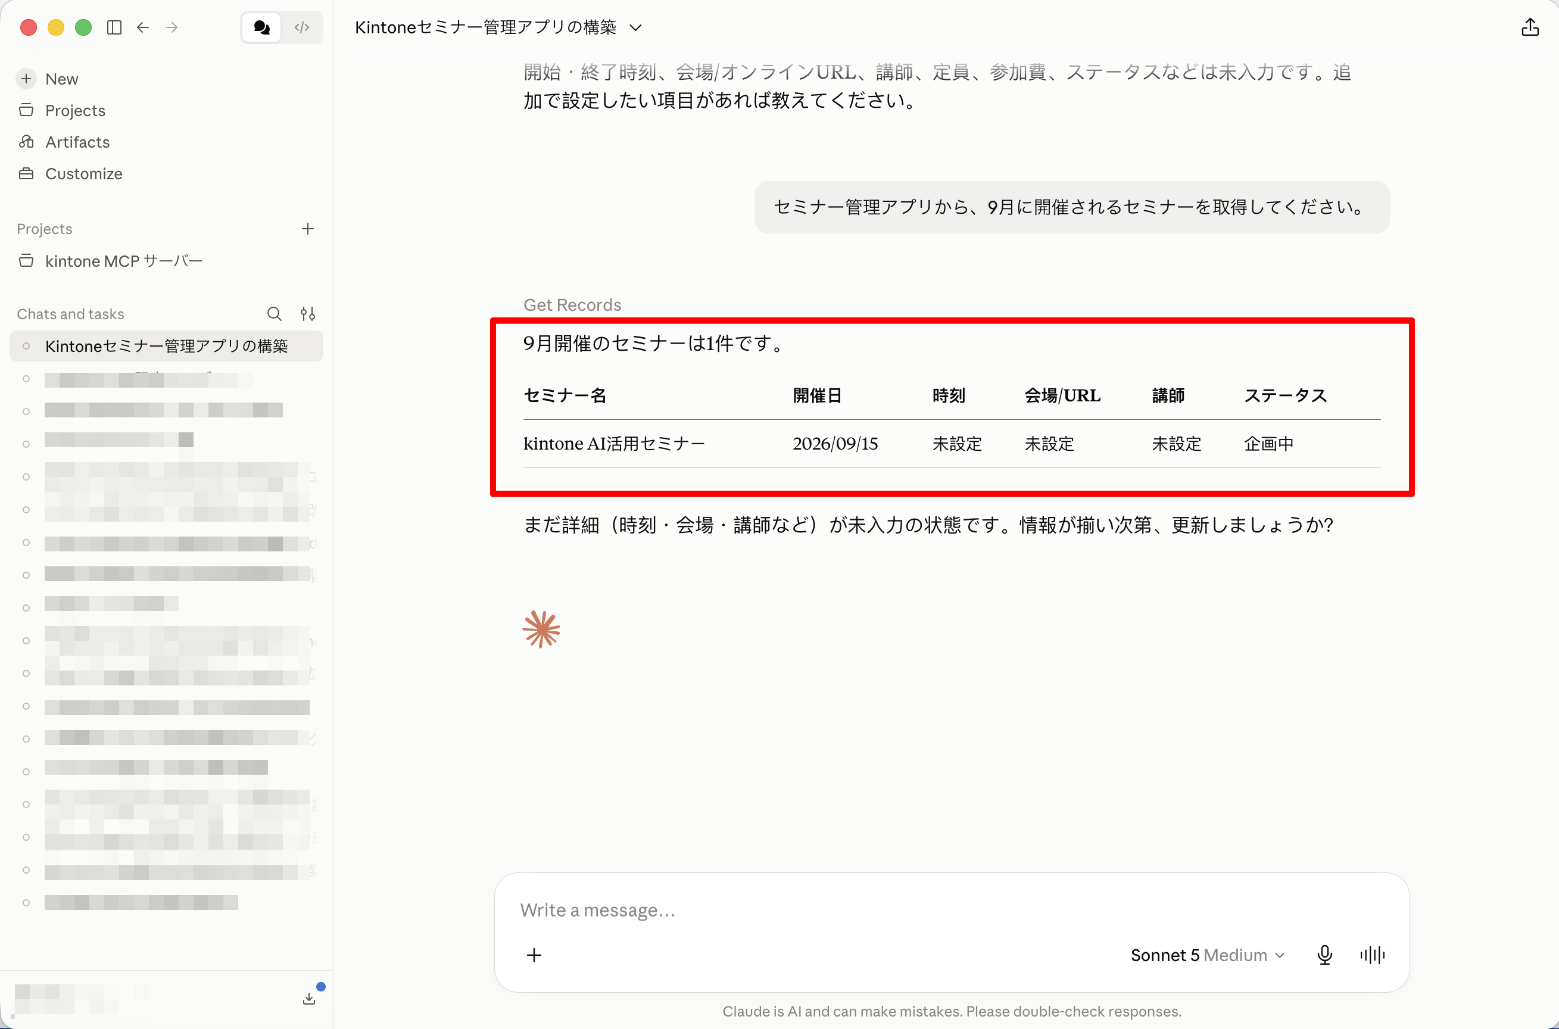Click the Projects folder icon in navigation
The width and height of the screenshot is (1559, 1029).
tap(26, 110)
